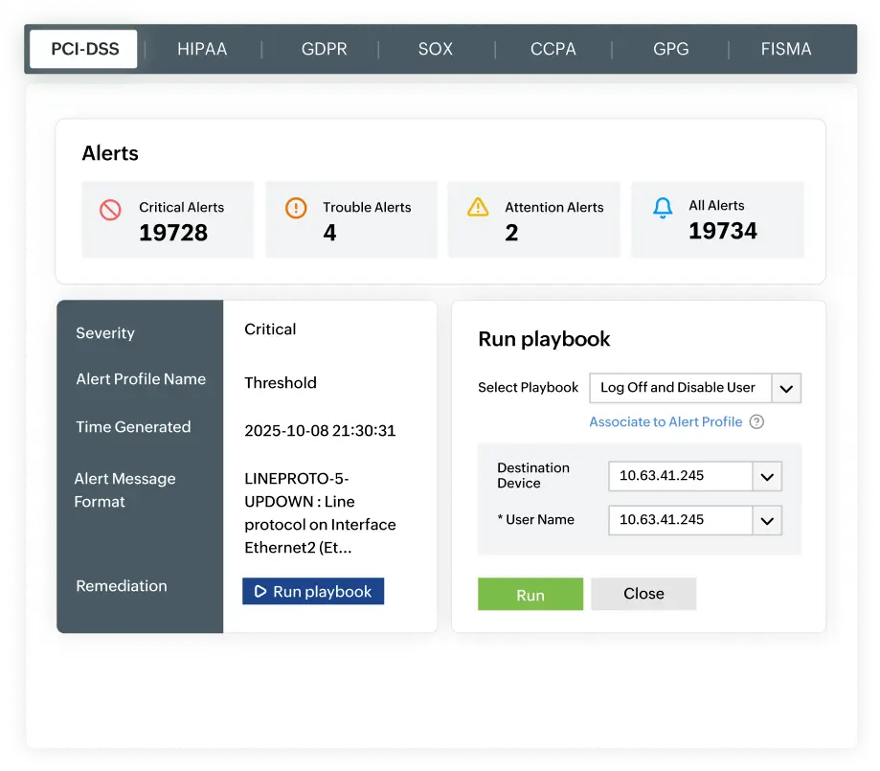
Task: Switch to the HIPAA tab
Action: click(x=201, y=49)
